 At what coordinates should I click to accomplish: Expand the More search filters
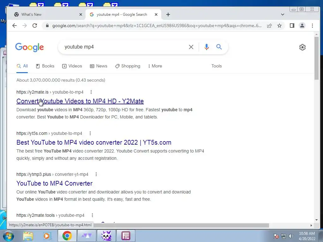pyautogui.click(x=155, y=66)
